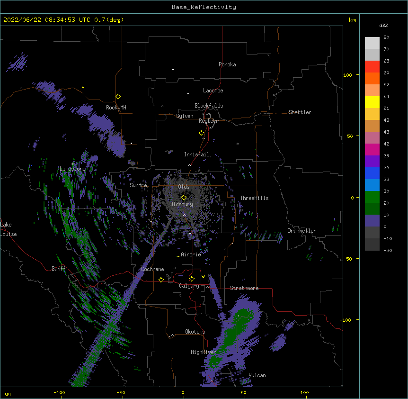Click the Stettler town label
This screenshot has width=408, height=399.
pyautogui.click(x=300, y=112)
